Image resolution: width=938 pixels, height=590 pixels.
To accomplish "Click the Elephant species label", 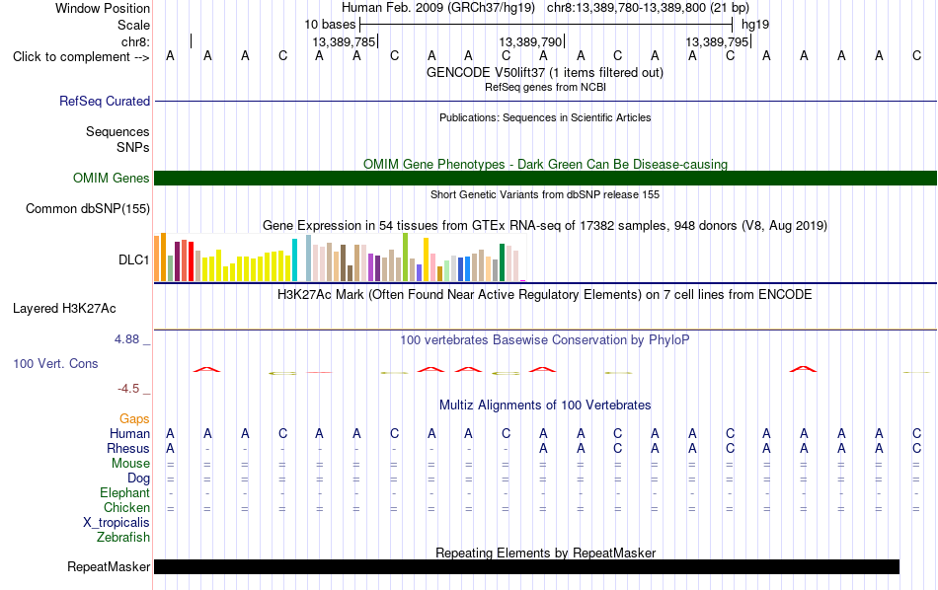I will [124, 492].
